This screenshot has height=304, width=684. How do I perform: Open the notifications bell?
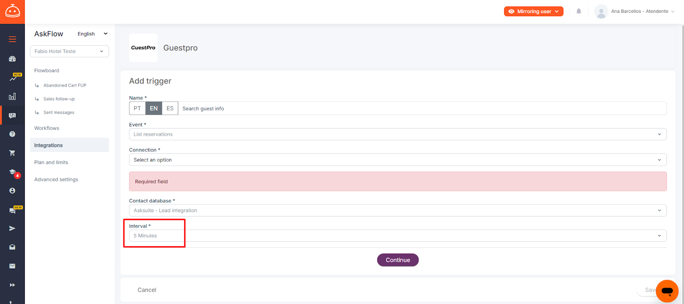coord(579,12)
